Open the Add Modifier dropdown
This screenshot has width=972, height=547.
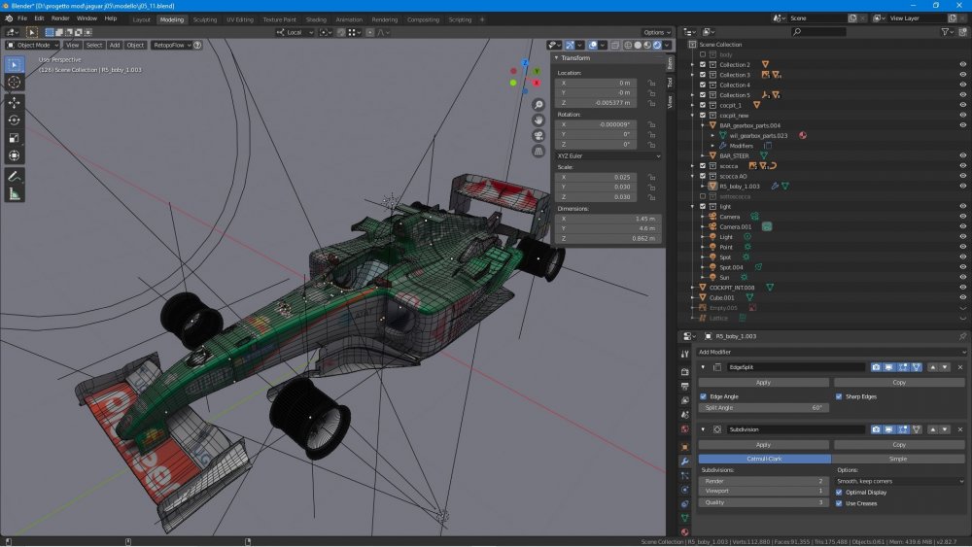831,352
